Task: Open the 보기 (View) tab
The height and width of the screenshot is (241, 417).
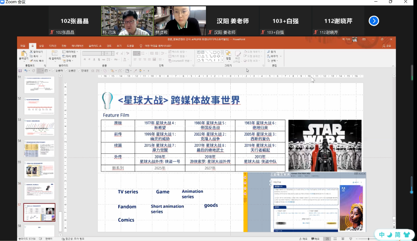Action: point(119,46)
